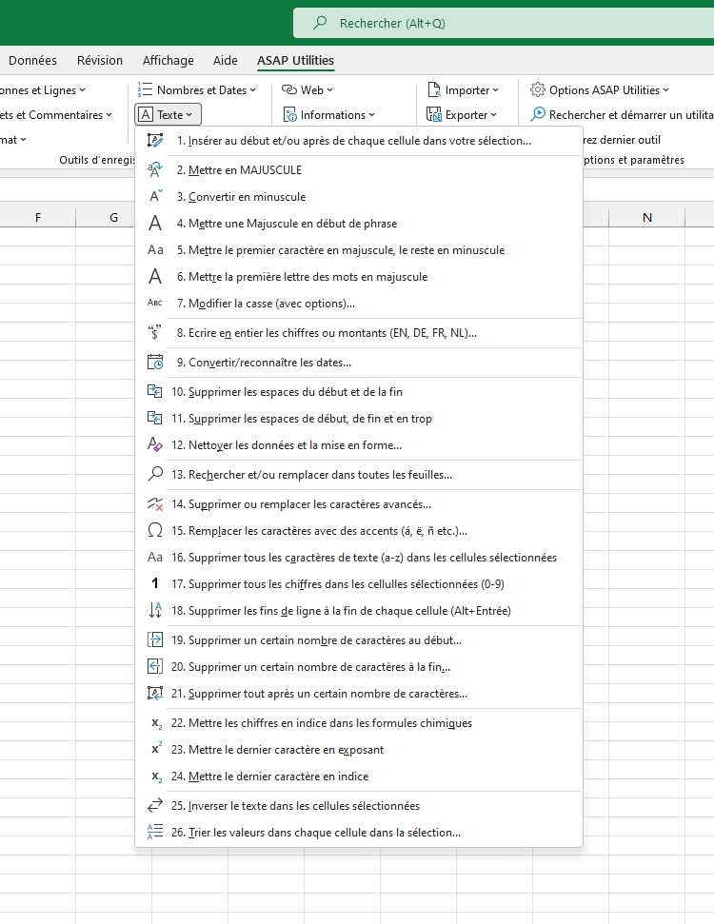Click Rechercher et démarrer un utilitaire button
Screen dimensions: 714x924
point(622,114)
